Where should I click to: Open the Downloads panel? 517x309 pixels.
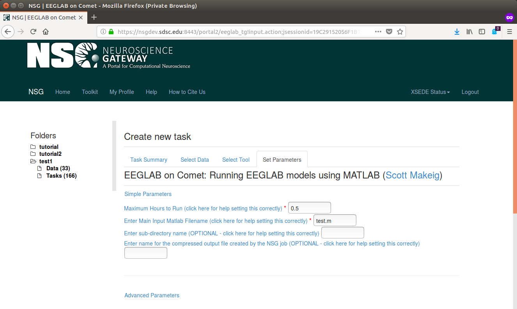457,32
